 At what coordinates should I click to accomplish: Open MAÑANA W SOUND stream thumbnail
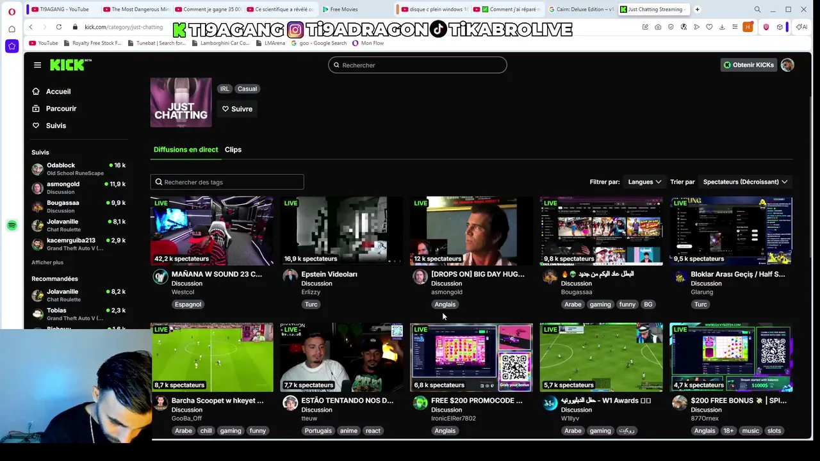coord(211,231)
